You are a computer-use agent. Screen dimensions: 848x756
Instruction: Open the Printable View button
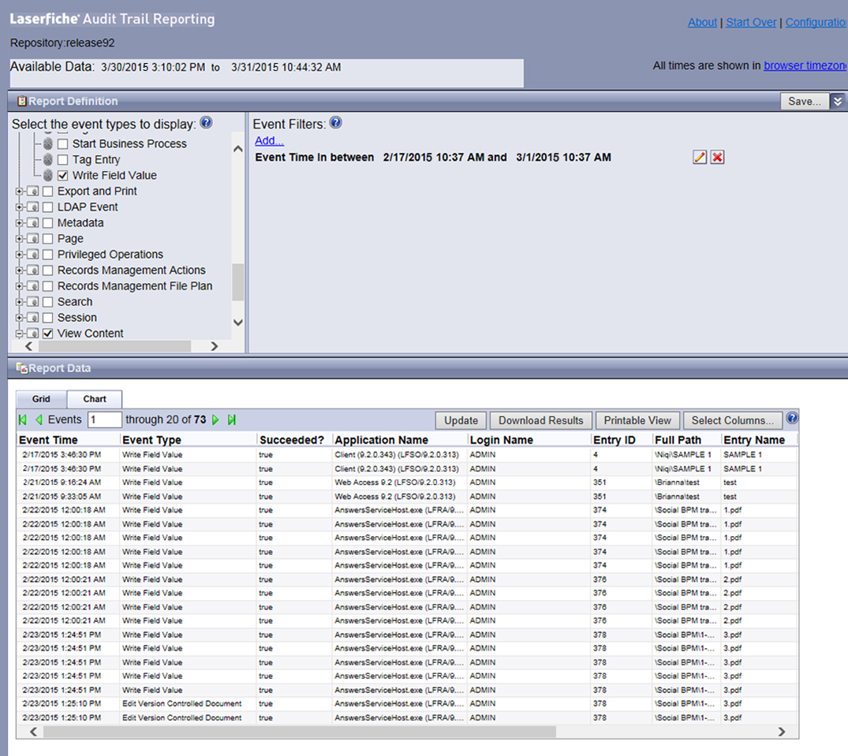point(637,420)
